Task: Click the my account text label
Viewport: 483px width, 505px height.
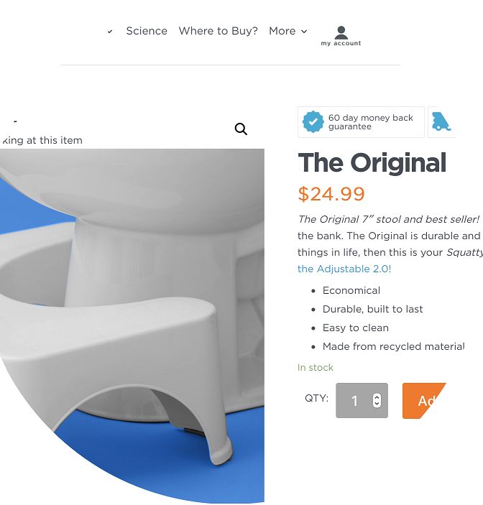Action: tap(341, 43)
